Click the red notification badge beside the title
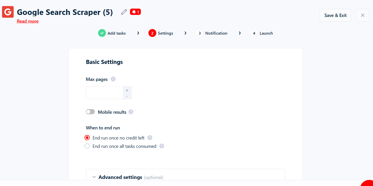 [135, 12]
